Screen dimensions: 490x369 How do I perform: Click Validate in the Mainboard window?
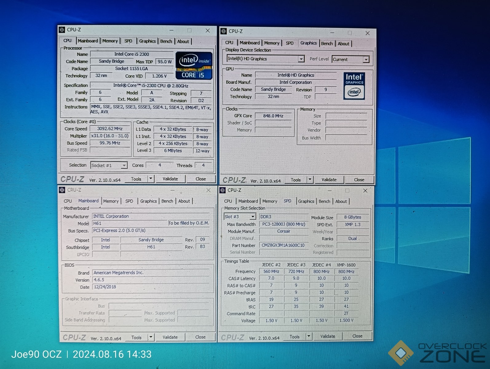click(170, 337)
